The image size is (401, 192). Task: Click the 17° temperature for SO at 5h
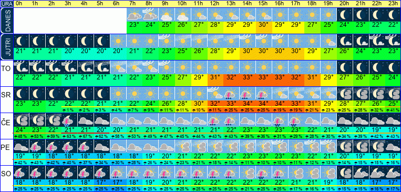pyautogui.click(x=102, y=182)
